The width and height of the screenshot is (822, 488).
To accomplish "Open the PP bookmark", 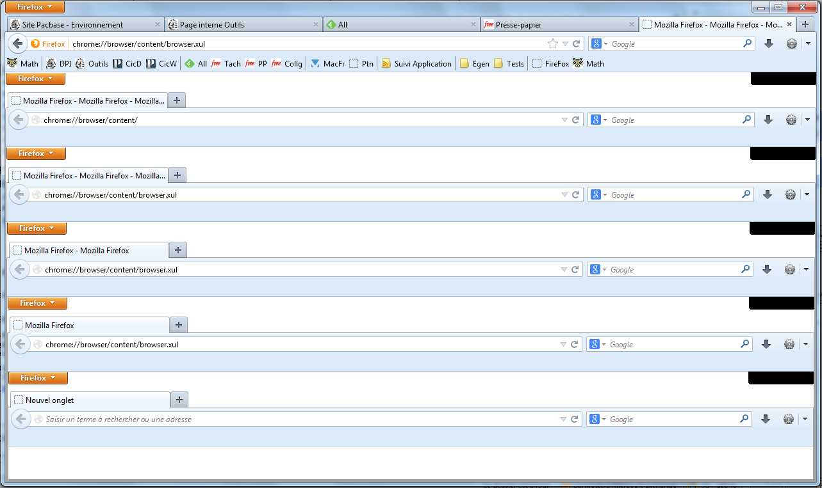I will tap(256, 63).
